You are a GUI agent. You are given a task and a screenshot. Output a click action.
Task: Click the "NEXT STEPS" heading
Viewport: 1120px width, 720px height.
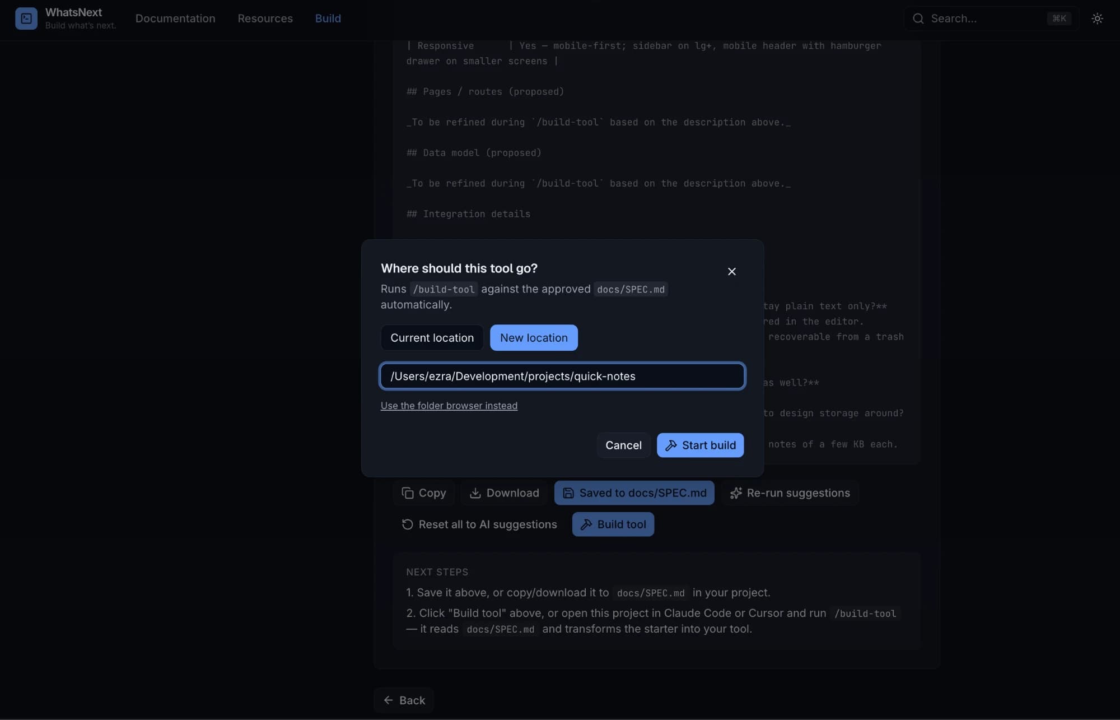[437, 572]
